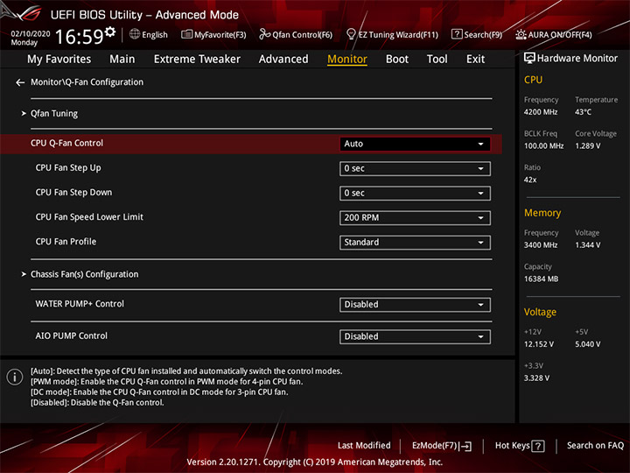630x473 pixels.
Task: Click the CPU Fan Profile label
Action: [x=66, y=242]
